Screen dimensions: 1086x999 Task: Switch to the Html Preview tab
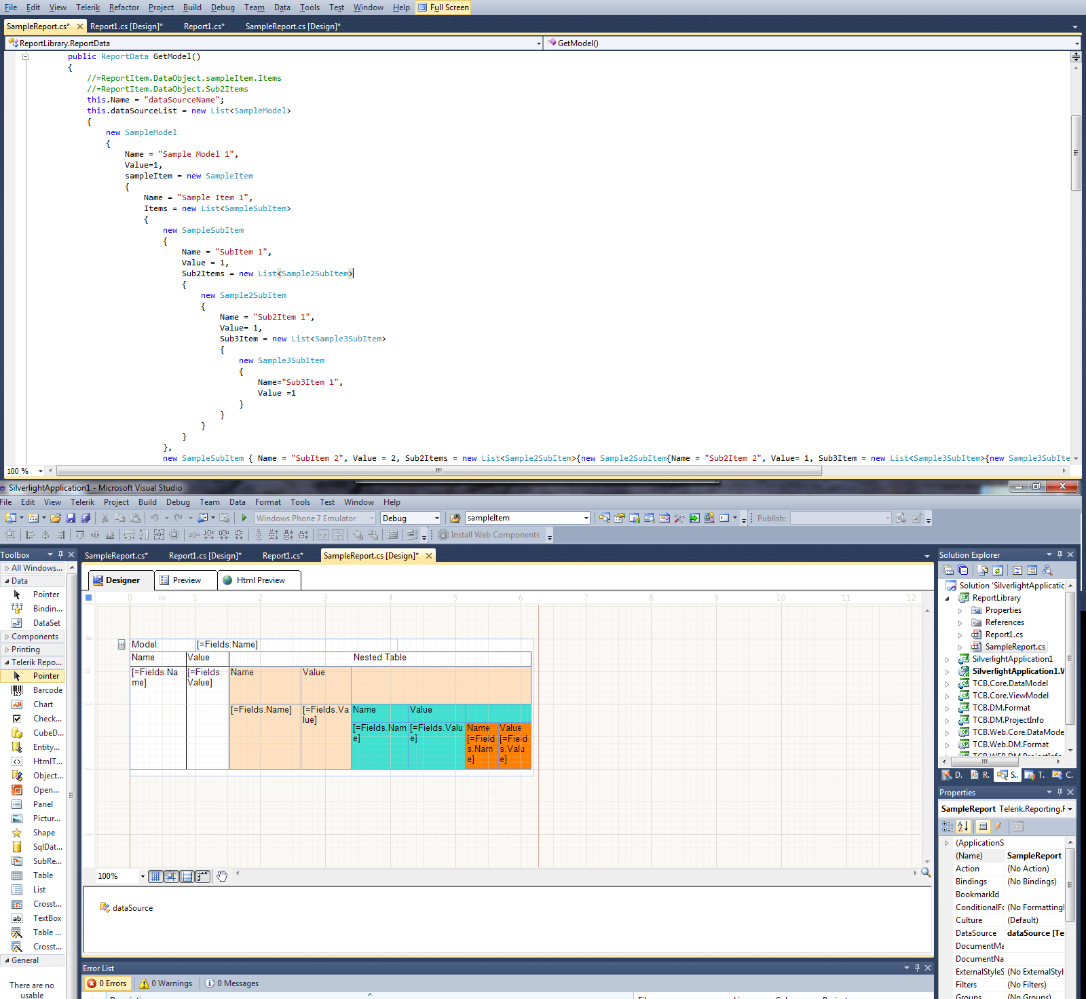[x=260, y=580]
